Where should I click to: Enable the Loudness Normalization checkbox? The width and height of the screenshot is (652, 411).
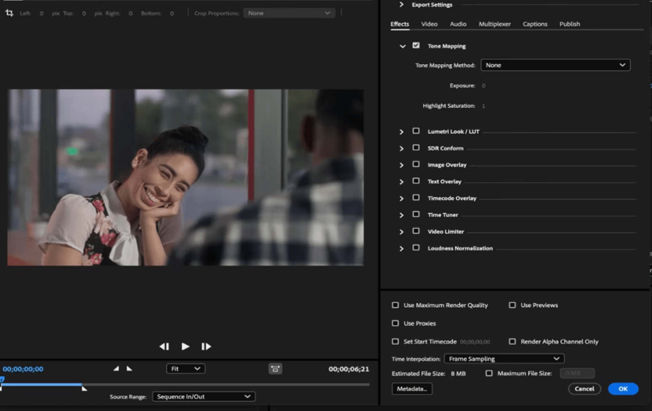click(x=416, y=248)
